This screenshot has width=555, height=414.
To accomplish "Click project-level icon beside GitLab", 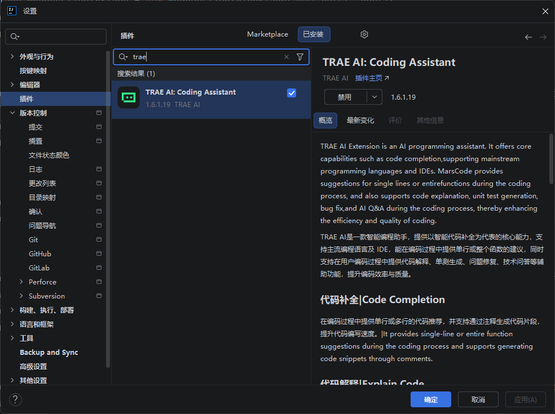I will [x=99, y=268].
